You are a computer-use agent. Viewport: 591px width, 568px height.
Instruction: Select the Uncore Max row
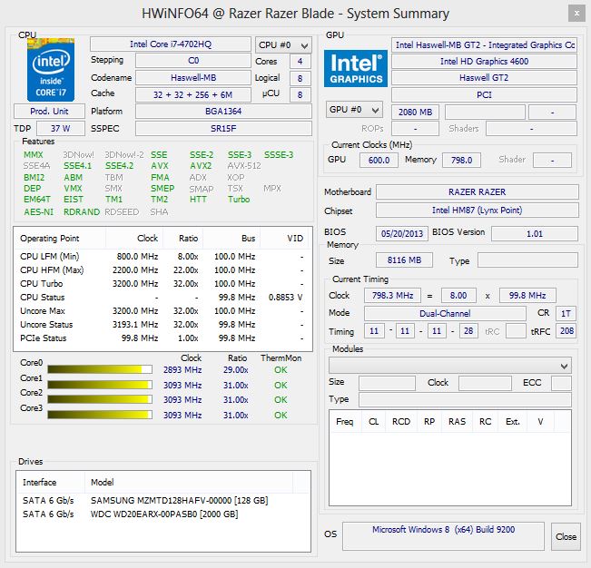pos(163,310)
